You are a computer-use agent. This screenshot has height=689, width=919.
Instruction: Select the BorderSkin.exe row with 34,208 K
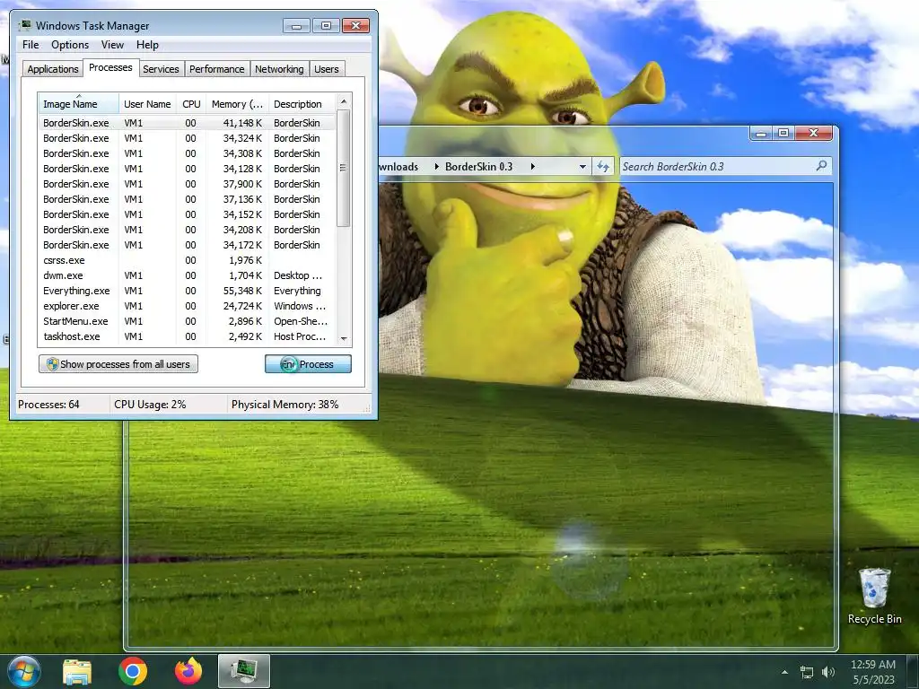point(187,230)
